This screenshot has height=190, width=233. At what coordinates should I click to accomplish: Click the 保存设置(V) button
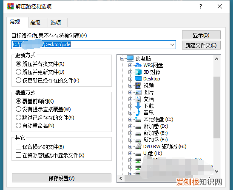[62, 178]
